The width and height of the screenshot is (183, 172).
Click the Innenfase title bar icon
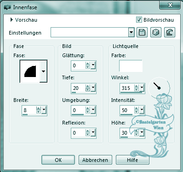pos(7,7)
